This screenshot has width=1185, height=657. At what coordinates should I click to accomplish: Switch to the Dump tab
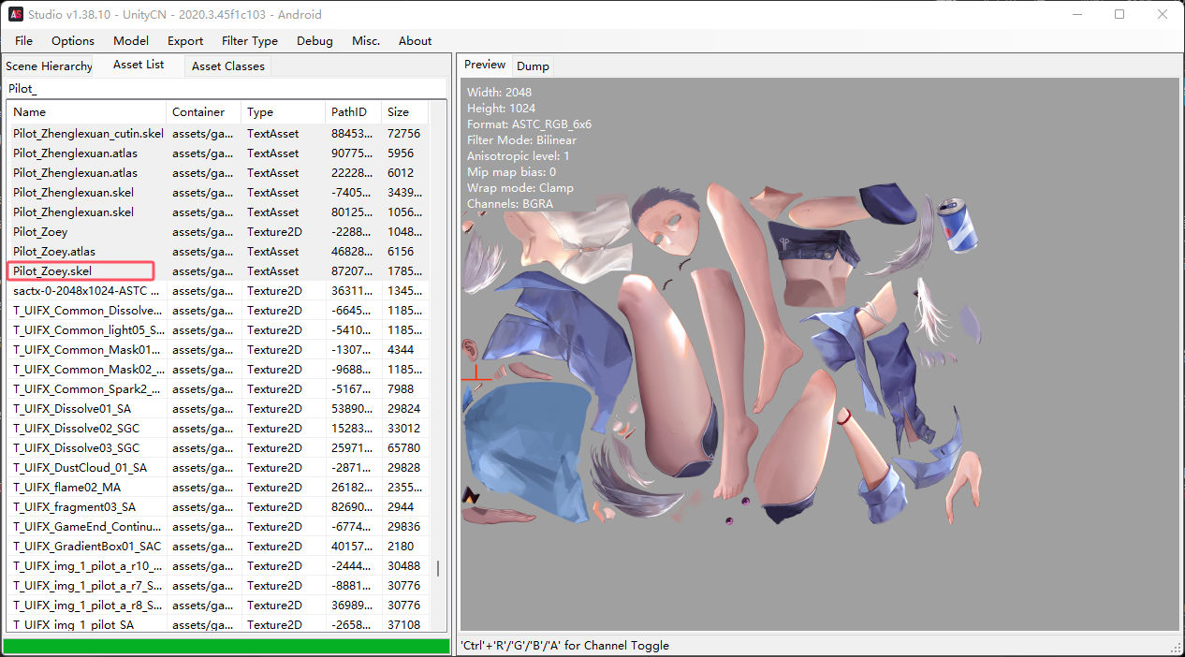coord(533,66)
